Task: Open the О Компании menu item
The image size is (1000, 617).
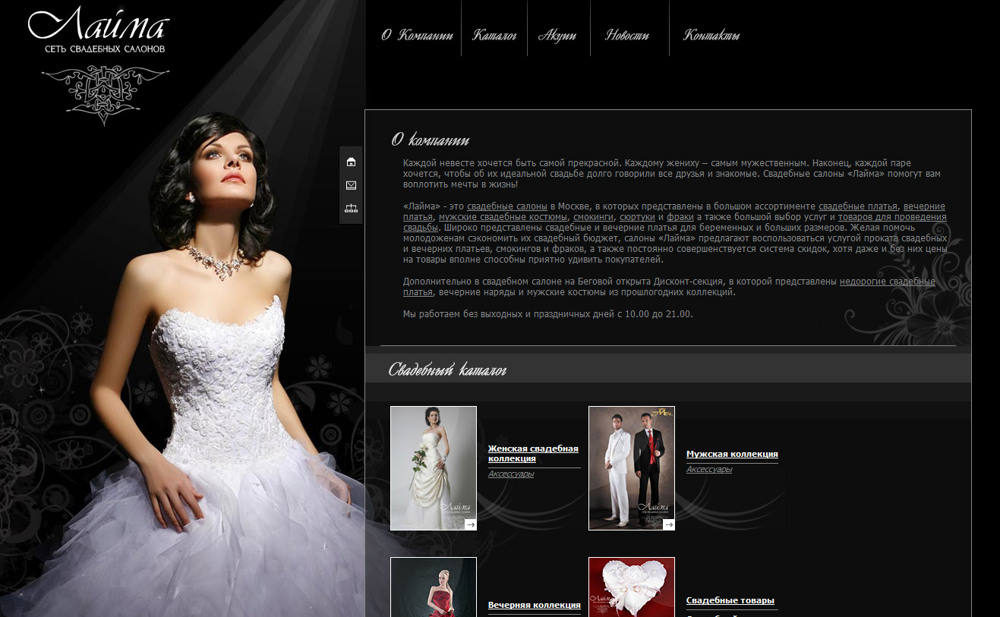Action: pyautogui.click(x=417, y=35)
